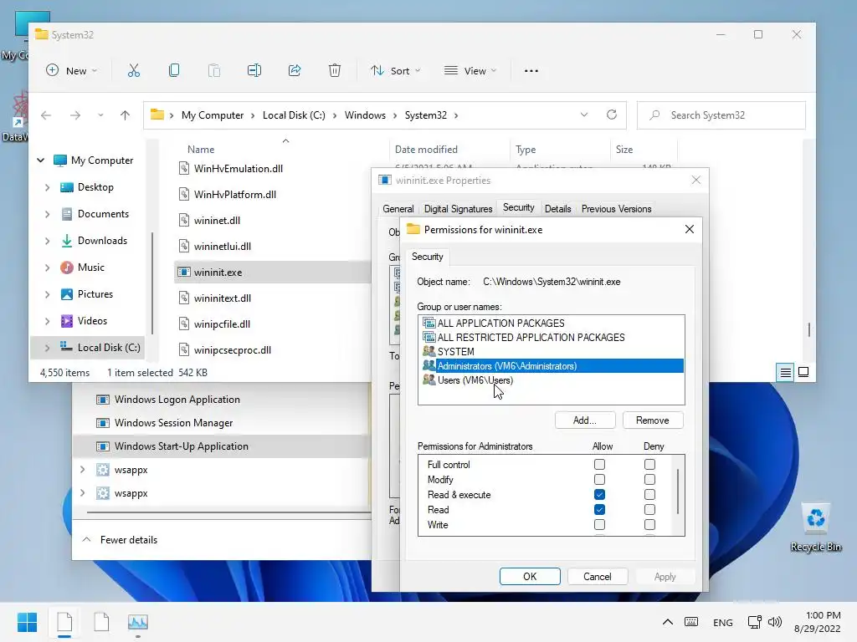Tick Deny for Read & execute
The height and width of the screenshot is (642, 857).
[x=649, y=495]
